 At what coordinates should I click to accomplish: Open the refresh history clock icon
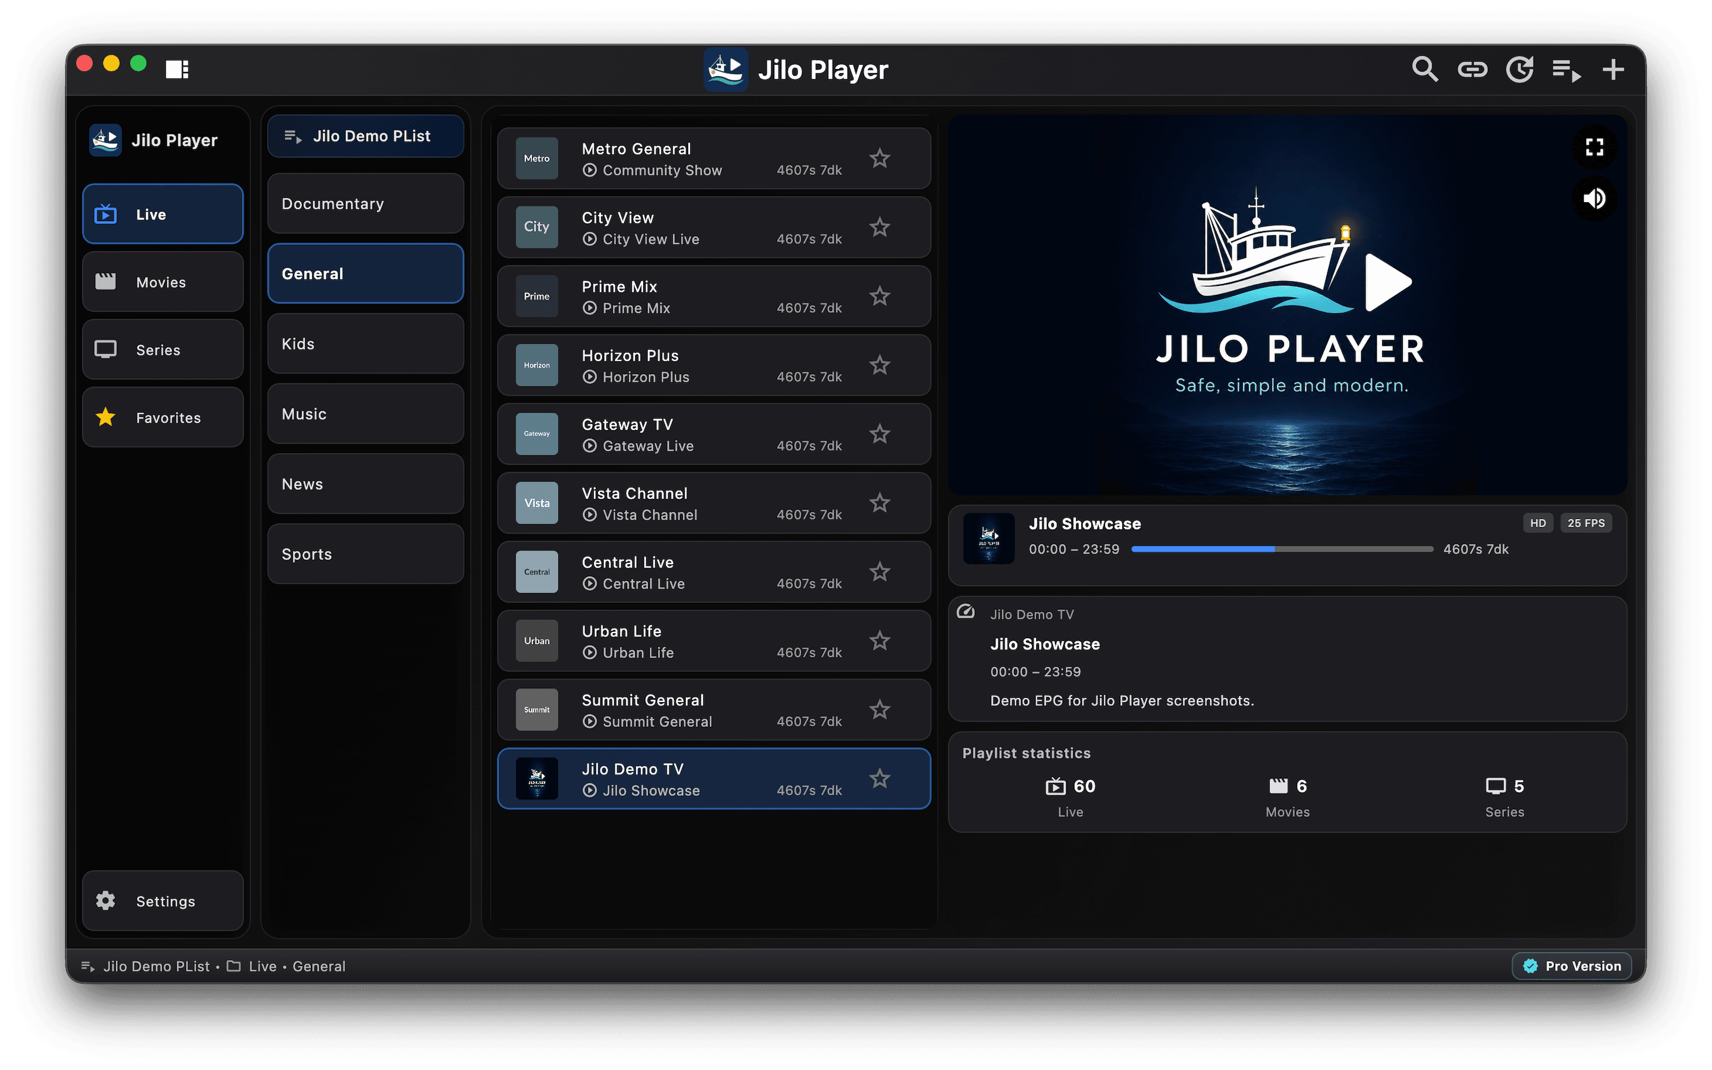coord(1519,70)
